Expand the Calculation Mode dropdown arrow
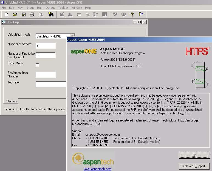The width and height of the screenshot is (212, 171). click(x=73, y=36)
